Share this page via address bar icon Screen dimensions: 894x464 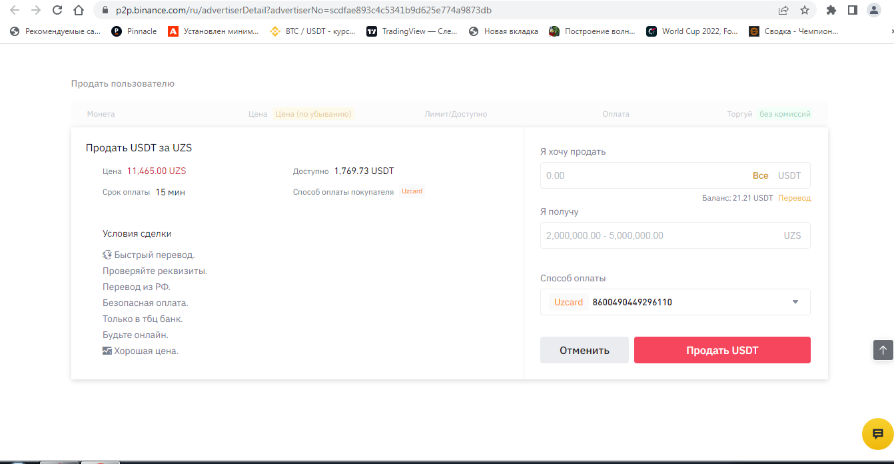[x=783, y=10]
